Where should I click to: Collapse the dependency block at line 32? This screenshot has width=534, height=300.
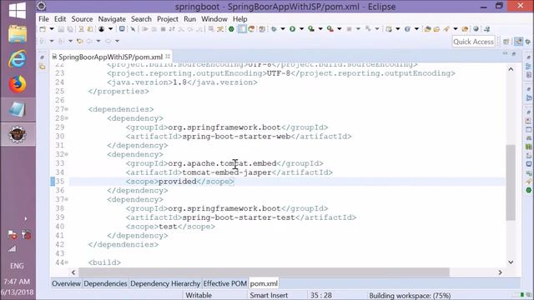[67, 154]
